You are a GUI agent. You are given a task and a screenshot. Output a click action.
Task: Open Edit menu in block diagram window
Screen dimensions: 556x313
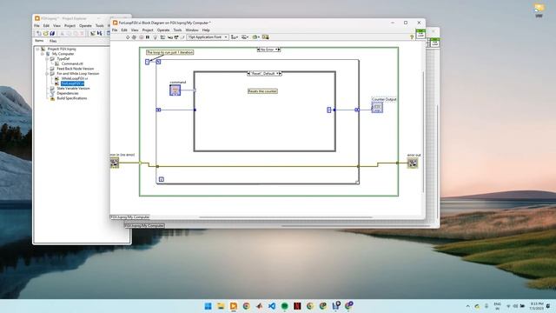tap(124, 30)
